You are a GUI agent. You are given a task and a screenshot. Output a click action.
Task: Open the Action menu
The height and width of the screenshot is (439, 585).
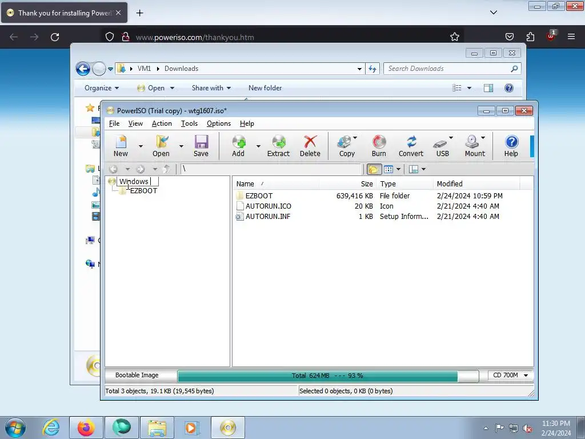point(162,123)
